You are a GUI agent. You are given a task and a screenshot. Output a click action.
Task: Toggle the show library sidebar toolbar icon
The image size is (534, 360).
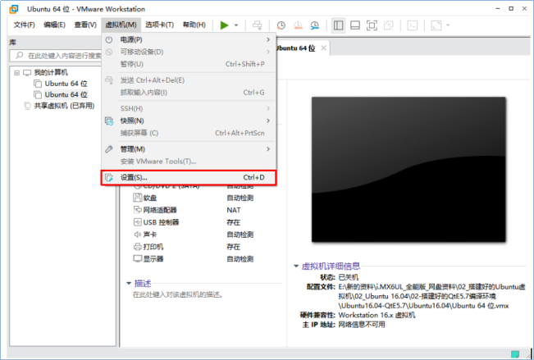338,25
